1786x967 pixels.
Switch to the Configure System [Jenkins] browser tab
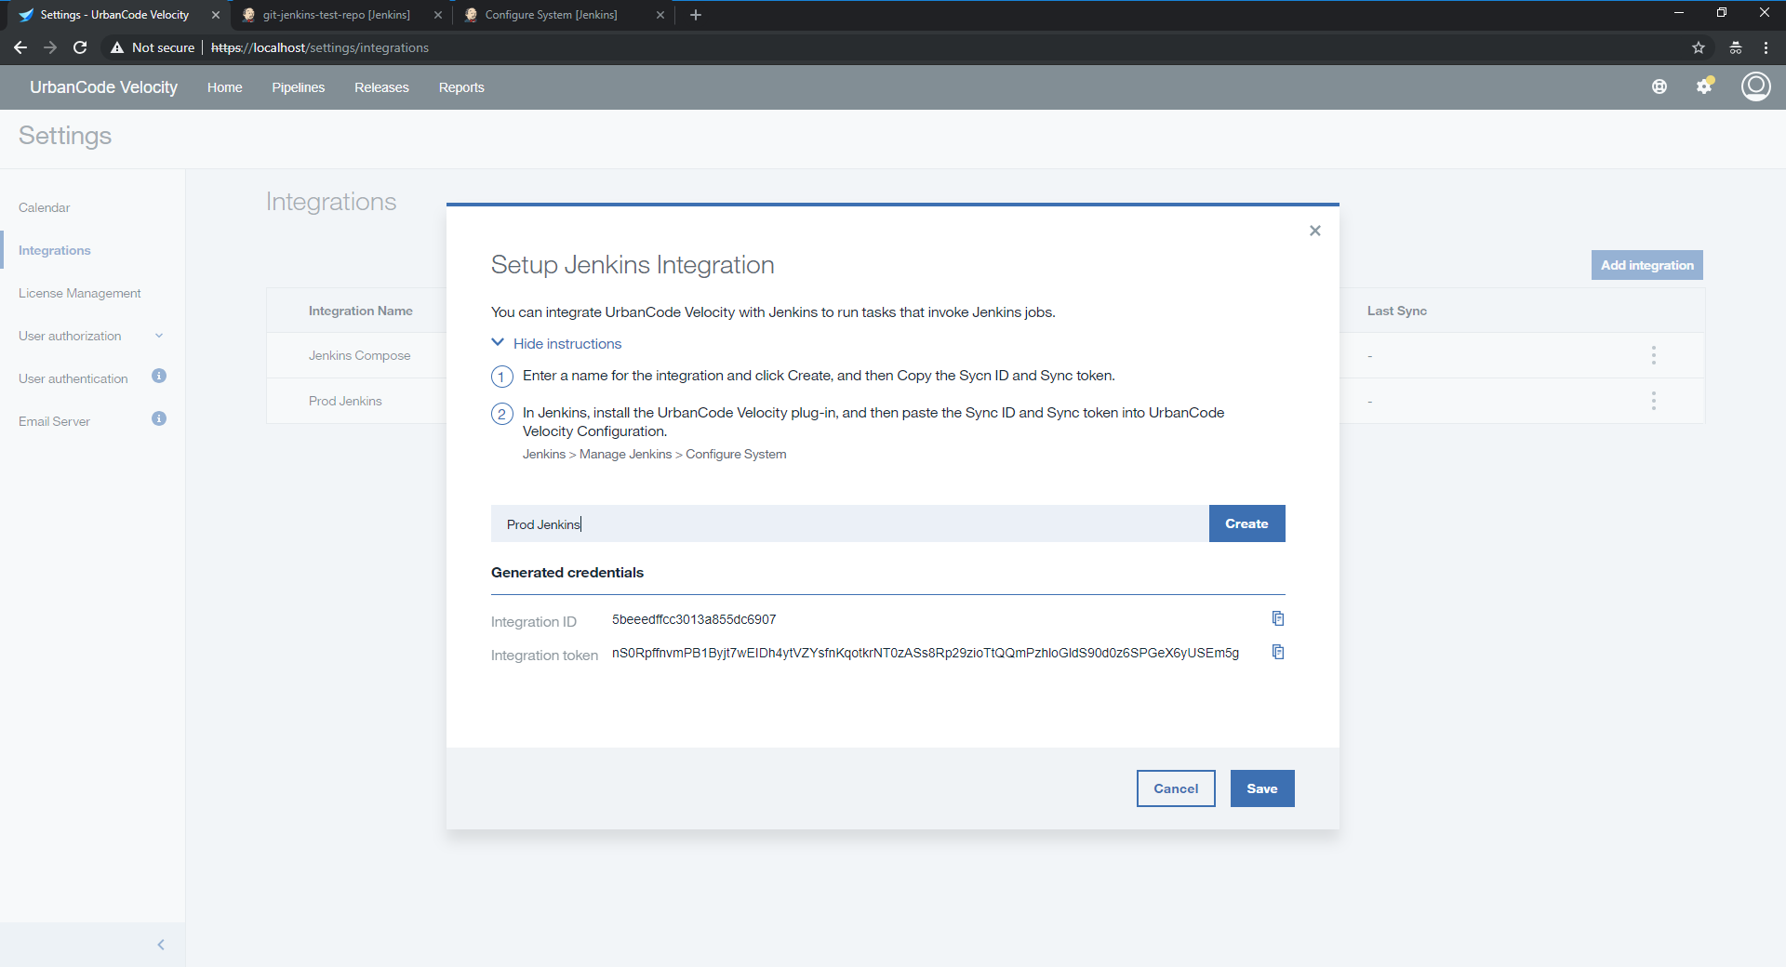(550, 15)
